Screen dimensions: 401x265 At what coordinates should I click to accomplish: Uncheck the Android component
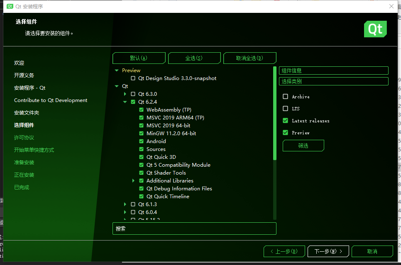141,141
